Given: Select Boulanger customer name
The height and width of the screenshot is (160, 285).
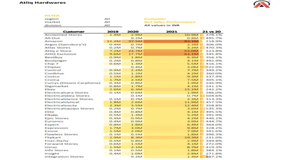Looking at the screenshot, I should [56, 60].
